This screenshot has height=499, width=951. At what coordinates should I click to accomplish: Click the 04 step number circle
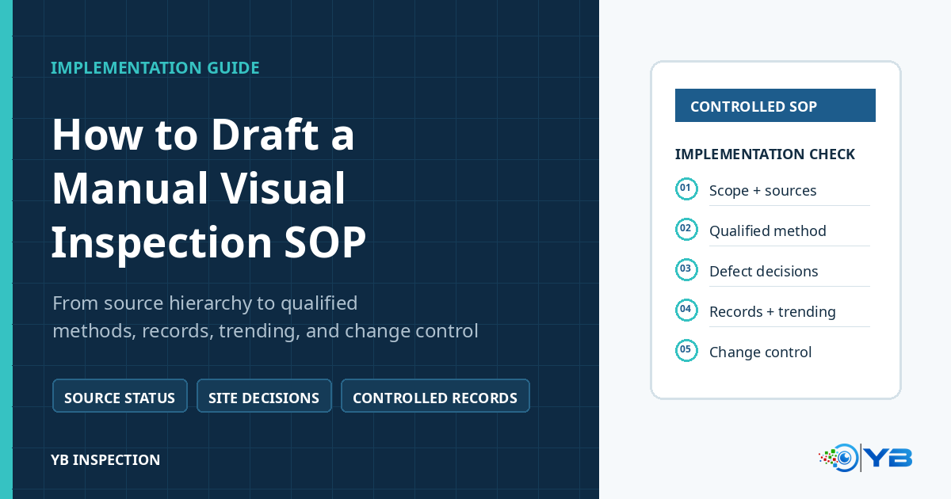click(x=686, y=310)
